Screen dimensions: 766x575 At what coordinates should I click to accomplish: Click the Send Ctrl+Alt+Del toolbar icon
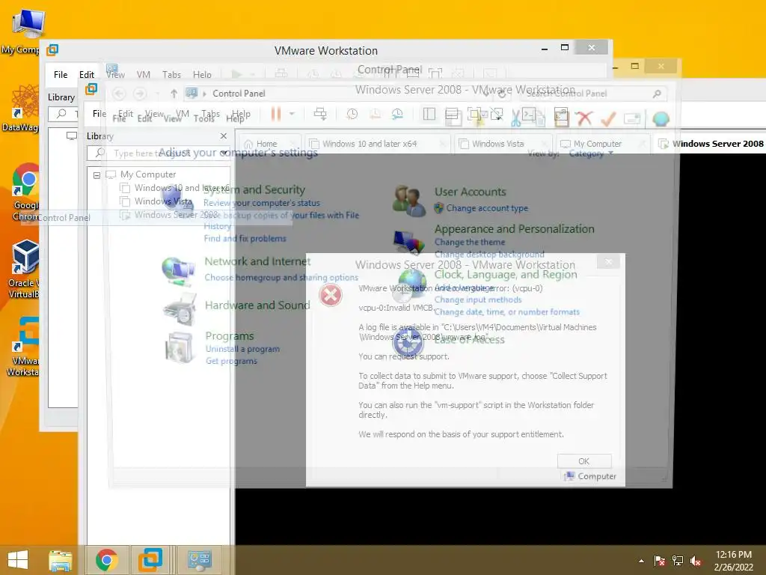320,115
